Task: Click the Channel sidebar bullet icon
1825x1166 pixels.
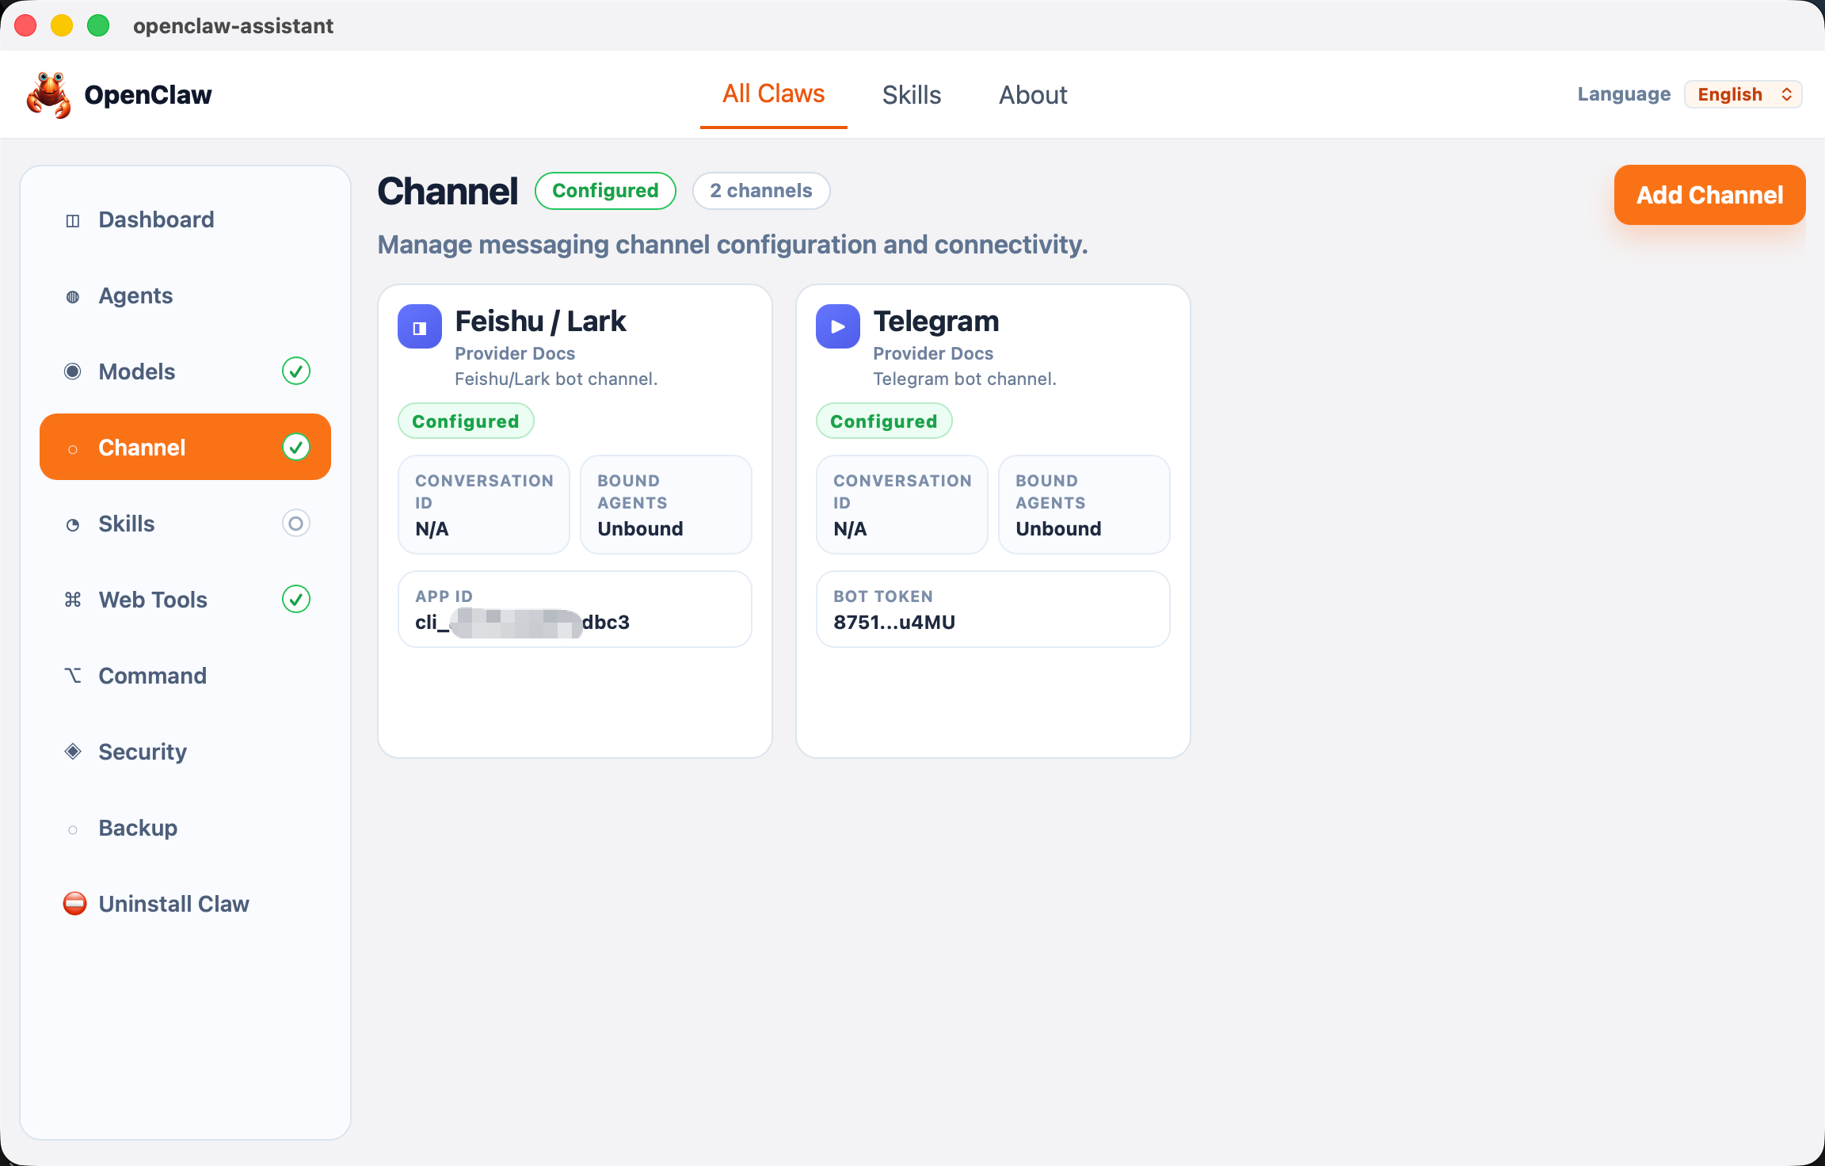Action: [x=73, y=449]
